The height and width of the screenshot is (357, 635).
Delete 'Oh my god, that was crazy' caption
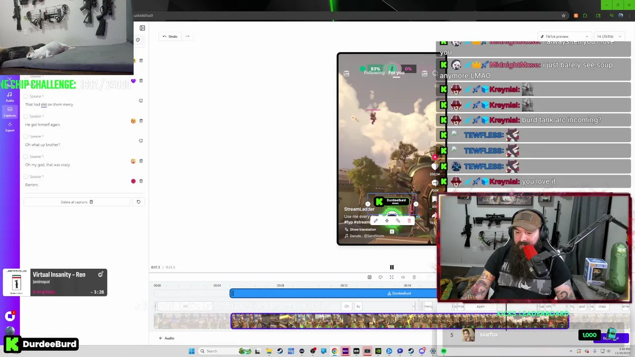coord(141,161)
